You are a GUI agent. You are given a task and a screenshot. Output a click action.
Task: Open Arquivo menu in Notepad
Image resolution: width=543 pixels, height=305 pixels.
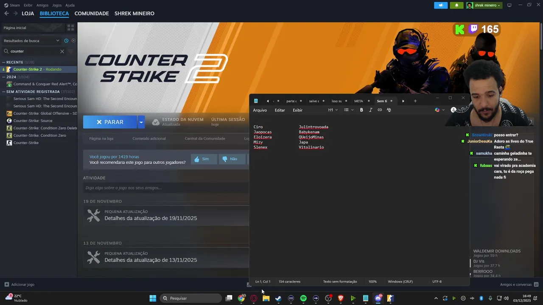tap(260, 110)
